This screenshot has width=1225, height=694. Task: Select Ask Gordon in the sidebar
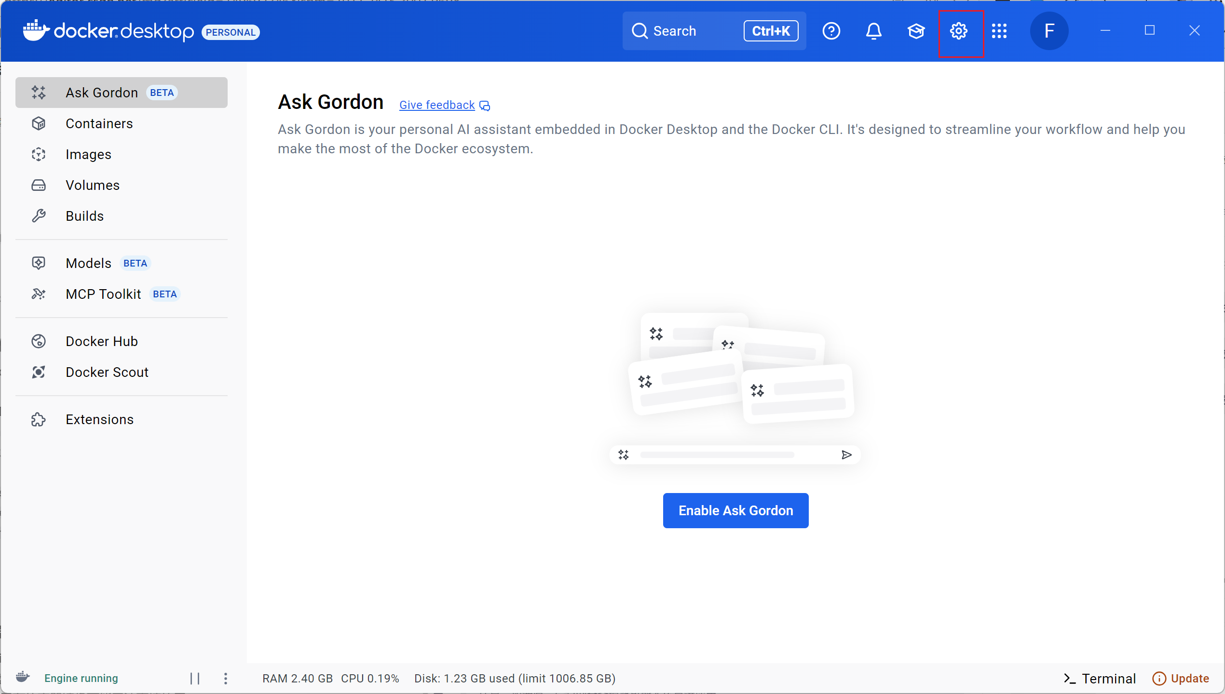(122, 93)
